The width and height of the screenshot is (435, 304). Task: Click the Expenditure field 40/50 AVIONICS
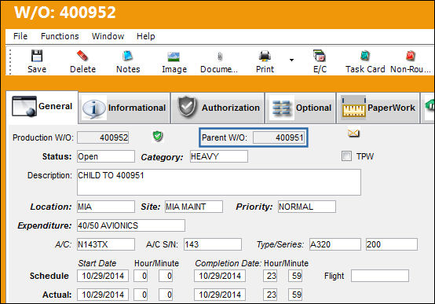[131, 225]
